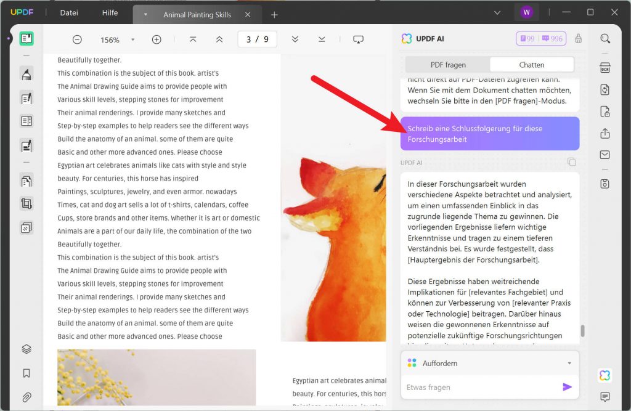Screen dimensions: 631x411
Task: Click the chat scrollbar thumb
Action: tap(582, 331)
